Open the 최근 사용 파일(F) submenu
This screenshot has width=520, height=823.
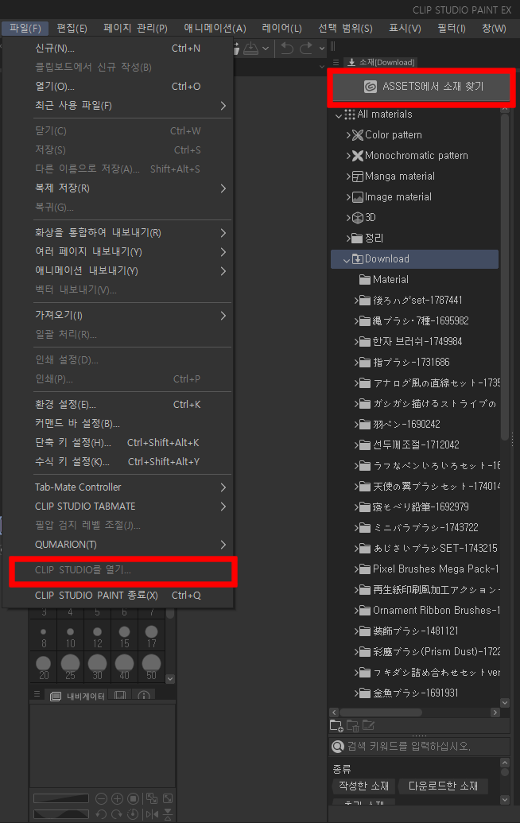point(118,106)
